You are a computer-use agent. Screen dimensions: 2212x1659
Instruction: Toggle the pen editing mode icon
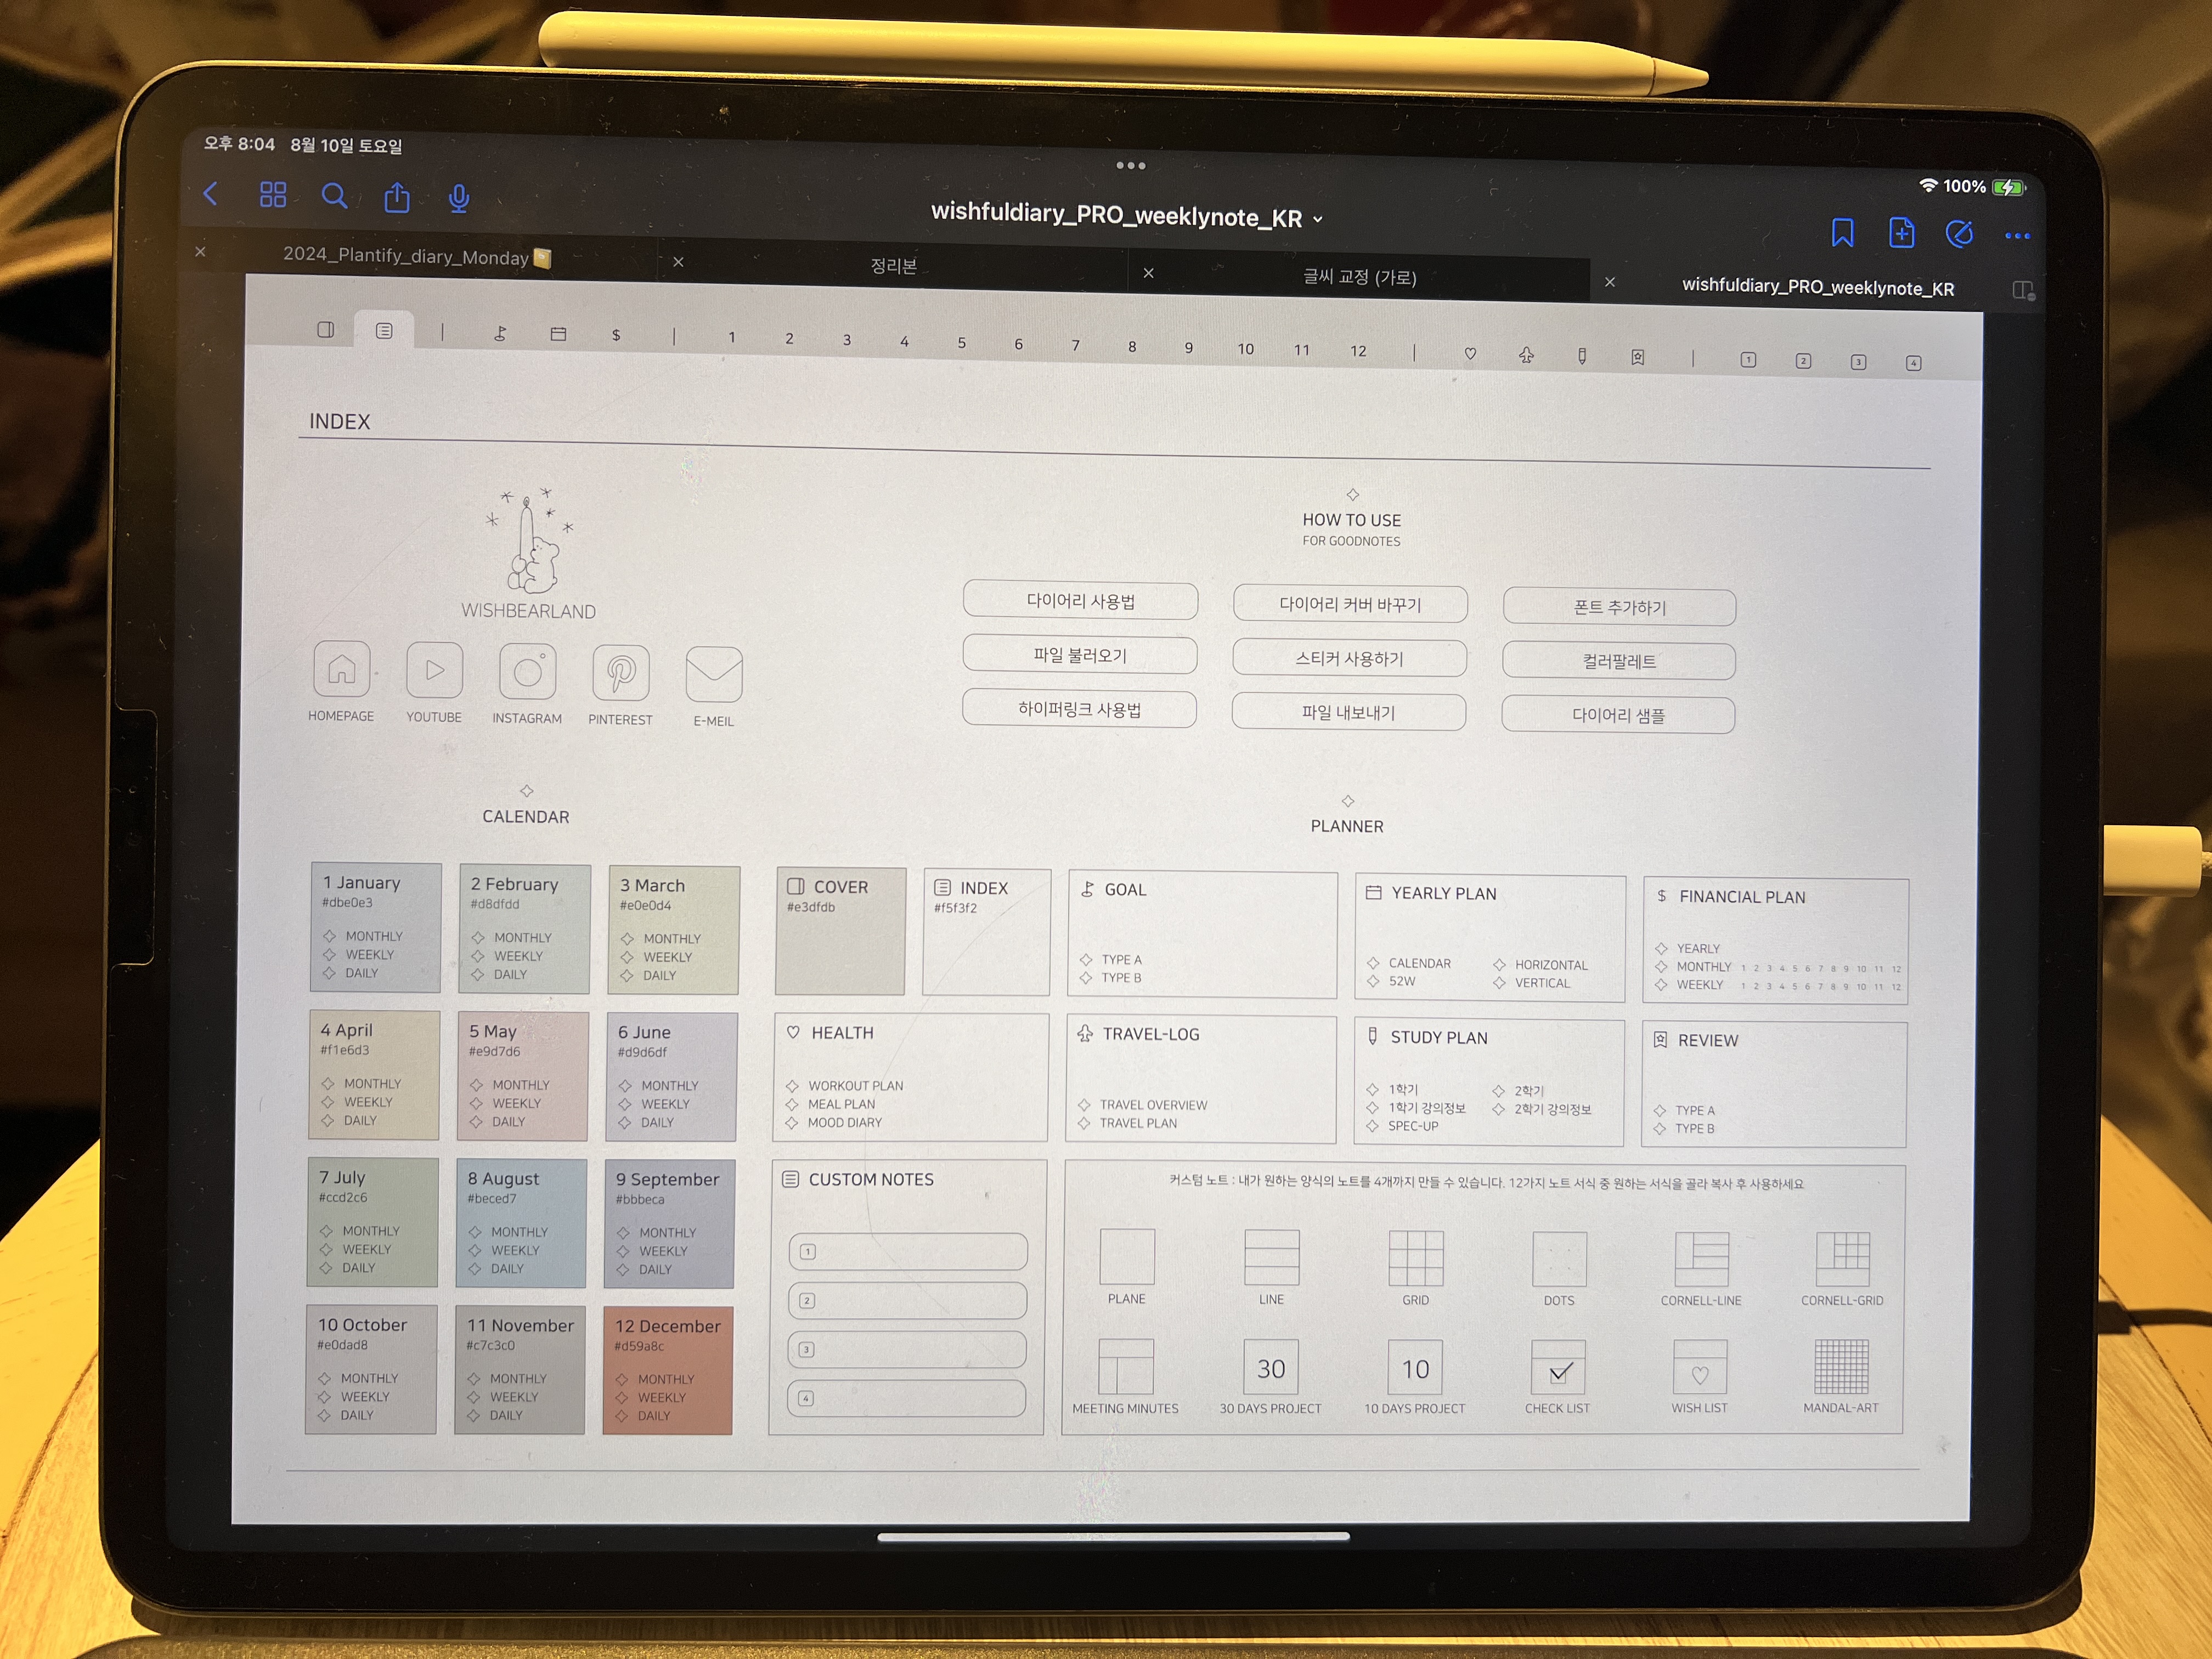[x=1959, y=235]
